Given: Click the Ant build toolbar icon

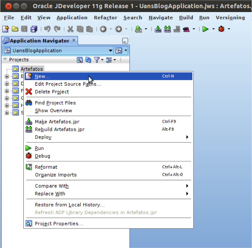Looking at the screenshot, I should click(186, 29).
